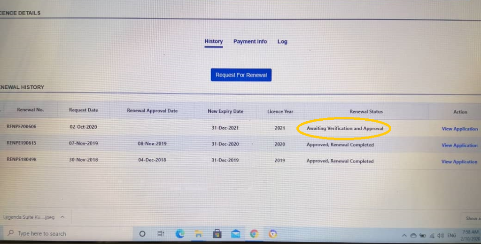View Application for renewal RENPE190615
Image resolution: width=481 pixels, height=247 pixels.
[459, 145]
